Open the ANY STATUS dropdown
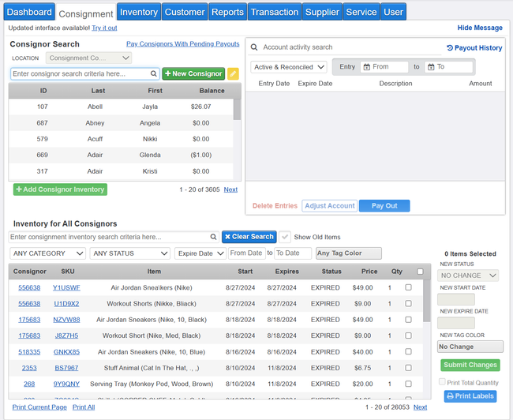Image resolution: width=513 pixels, height=420 pixels. point(130,253)
